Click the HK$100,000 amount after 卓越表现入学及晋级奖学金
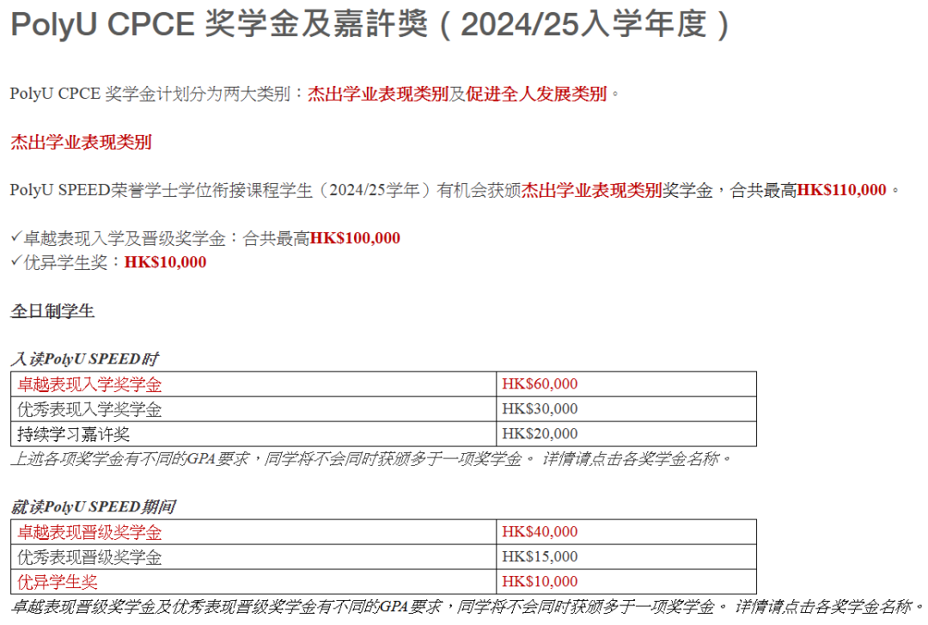The height and width of the screenshot is (625, 928). [x=355, y=238]
